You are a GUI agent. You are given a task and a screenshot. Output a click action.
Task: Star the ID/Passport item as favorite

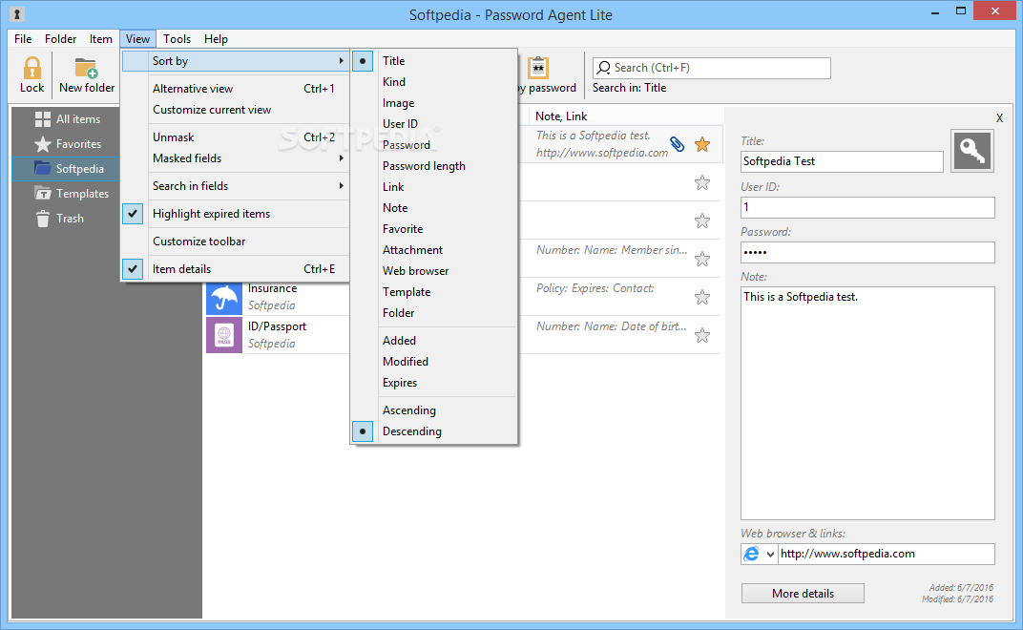coord(702,336)
